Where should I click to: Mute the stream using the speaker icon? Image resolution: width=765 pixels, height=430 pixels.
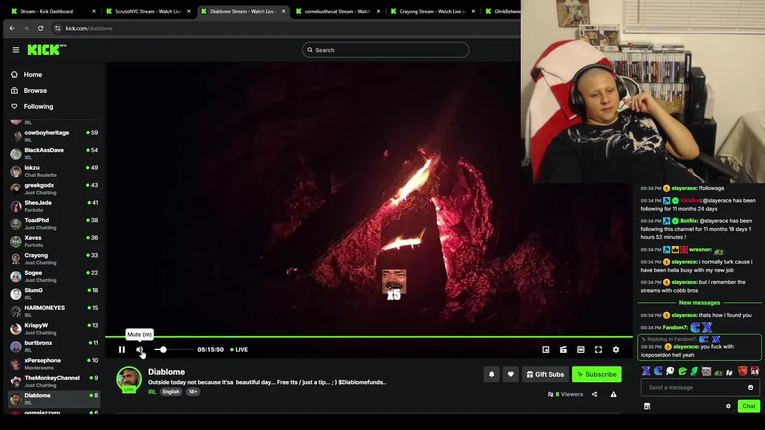(x=139, y=349)
